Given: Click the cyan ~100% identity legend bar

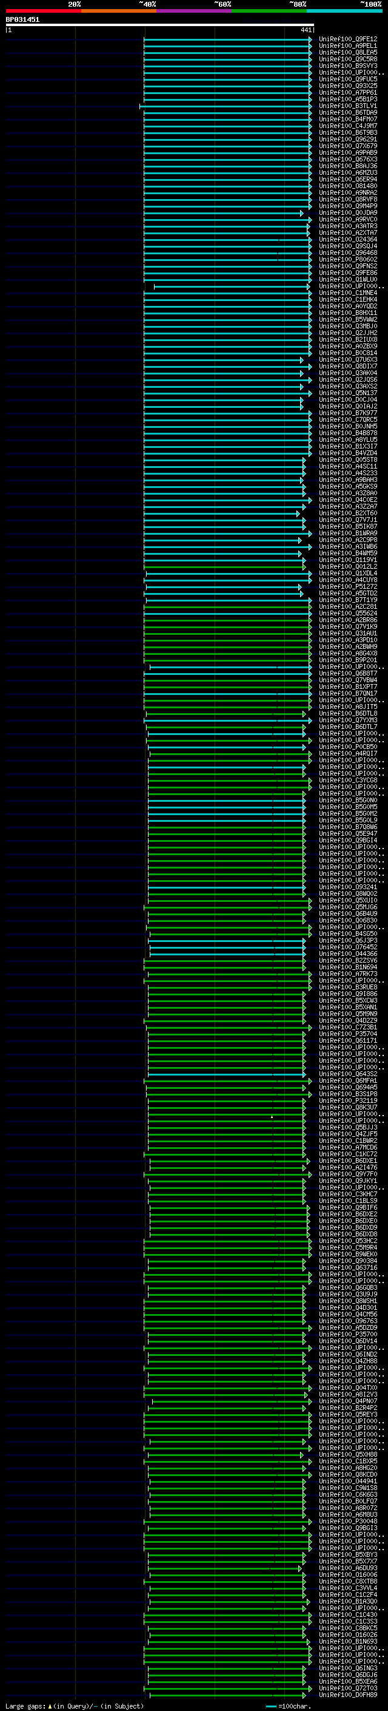Looking at the screenshot, I should click(x=345, y=11).
